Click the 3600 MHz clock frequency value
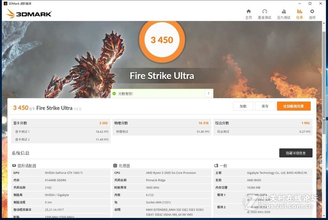Screen dimensions: 328x220 tap(153, 188)
